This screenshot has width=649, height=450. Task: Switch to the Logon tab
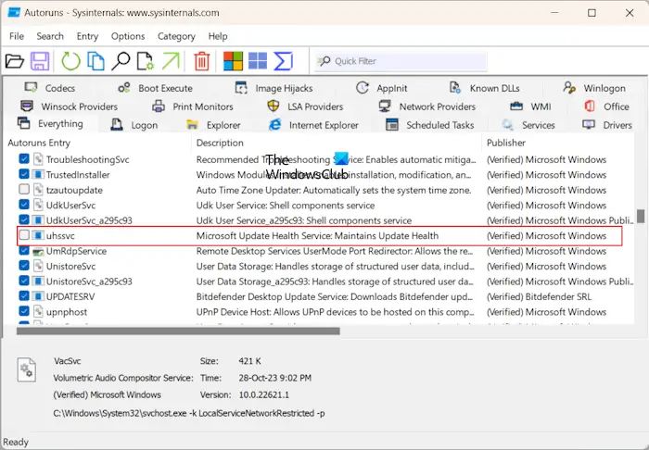(x=134, y=125)
